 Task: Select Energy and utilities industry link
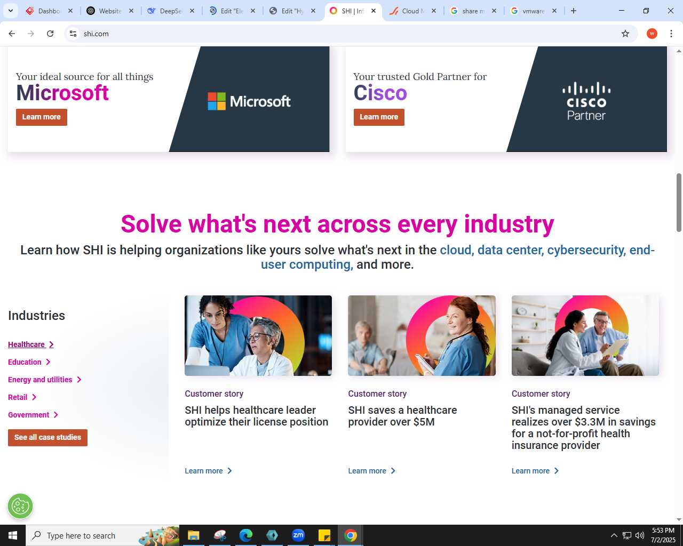click(45, 380)
